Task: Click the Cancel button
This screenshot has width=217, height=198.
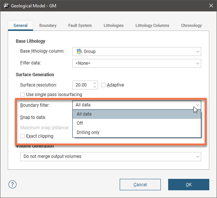Action: tap(140, 184)
